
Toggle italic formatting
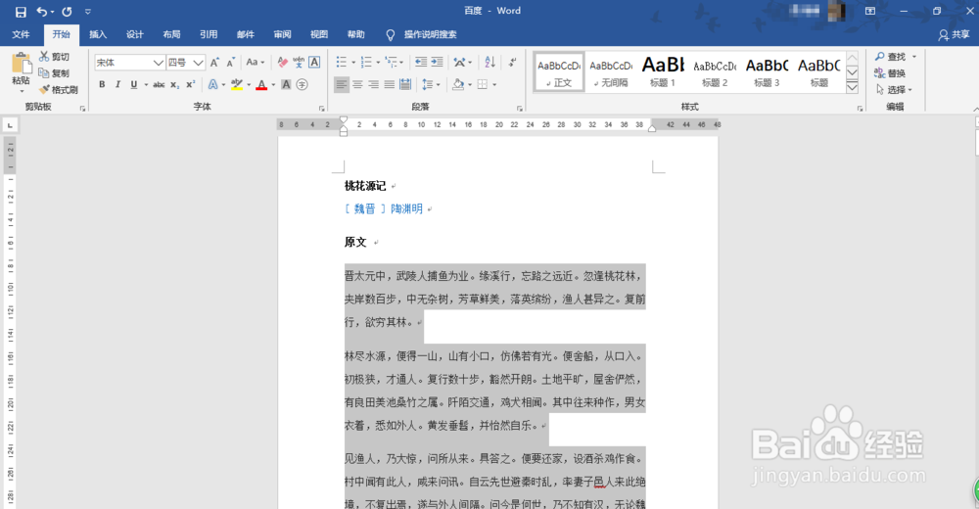pos(117,84)
